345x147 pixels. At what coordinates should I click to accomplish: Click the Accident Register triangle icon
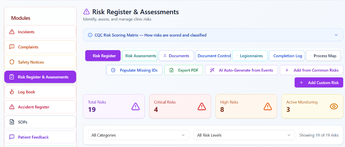(x=12, y=107)
